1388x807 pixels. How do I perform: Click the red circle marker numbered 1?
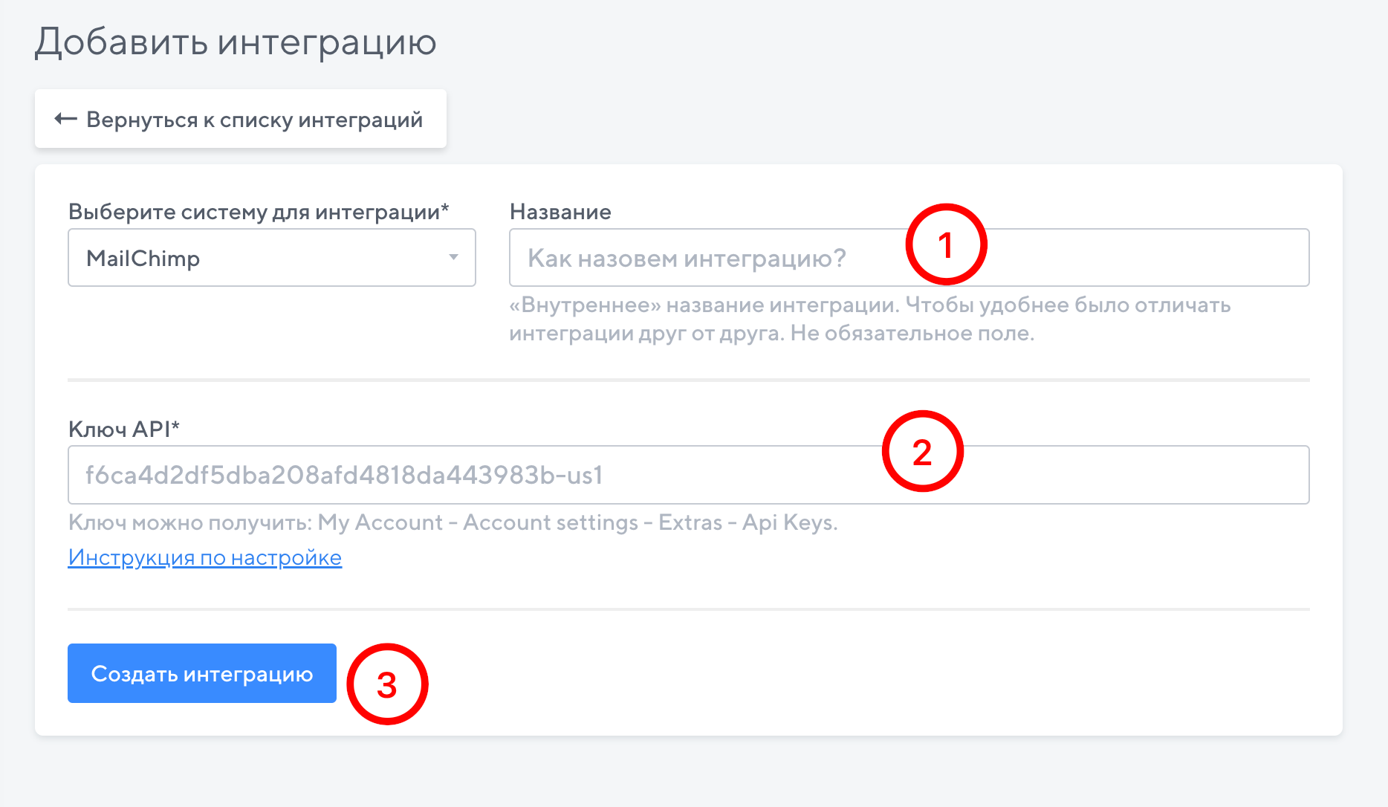point(945,244)
